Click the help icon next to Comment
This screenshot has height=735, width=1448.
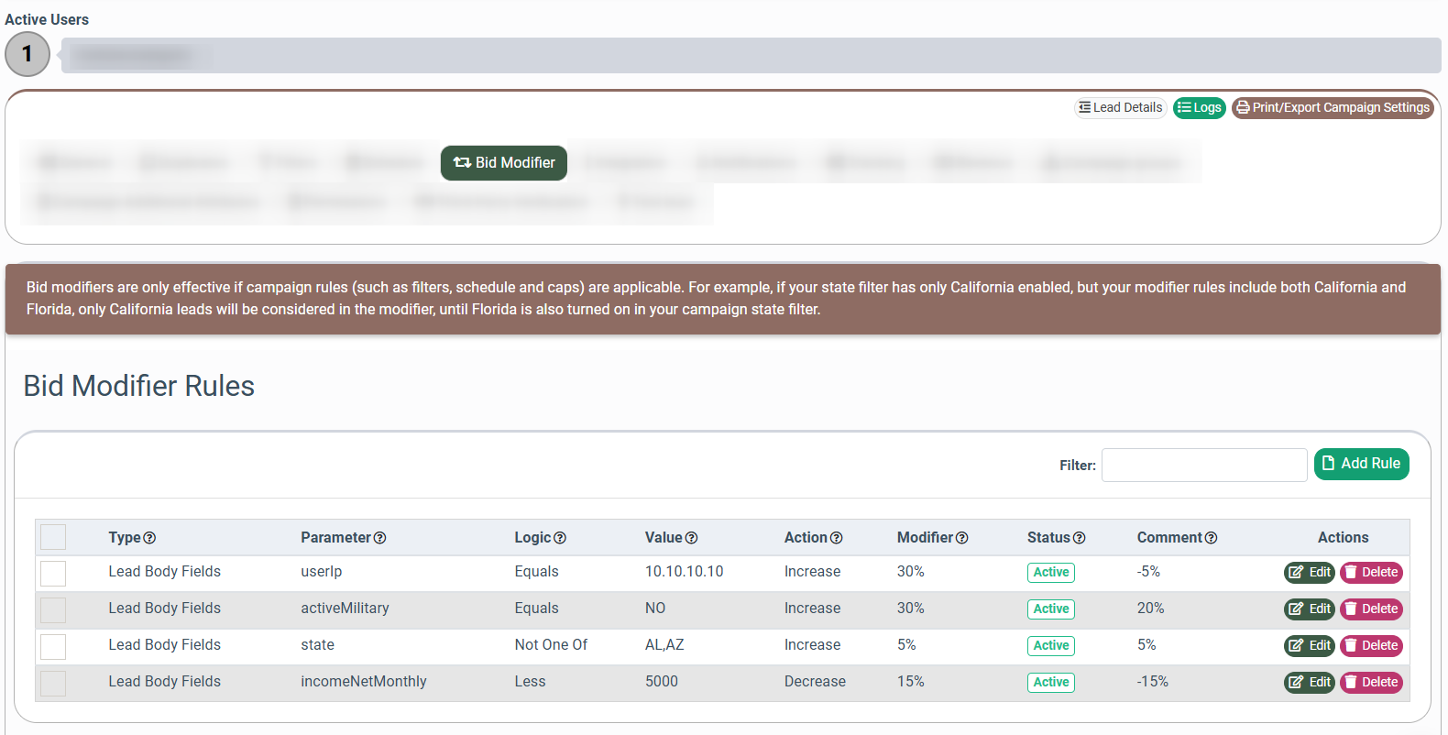[1211, 538]
